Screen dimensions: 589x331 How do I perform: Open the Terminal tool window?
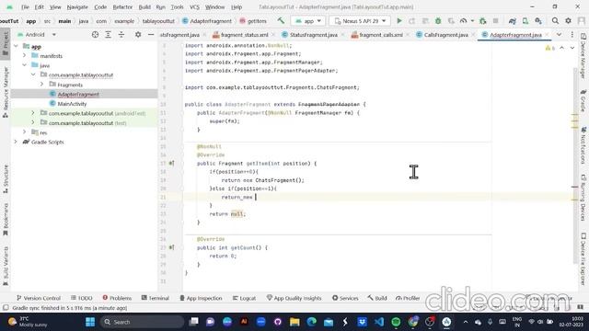point(156,298)
